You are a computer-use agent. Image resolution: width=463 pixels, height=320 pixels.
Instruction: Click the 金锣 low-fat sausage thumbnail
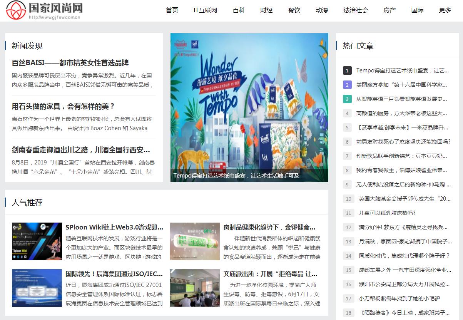pyautogui.click(x=195, y=241)
